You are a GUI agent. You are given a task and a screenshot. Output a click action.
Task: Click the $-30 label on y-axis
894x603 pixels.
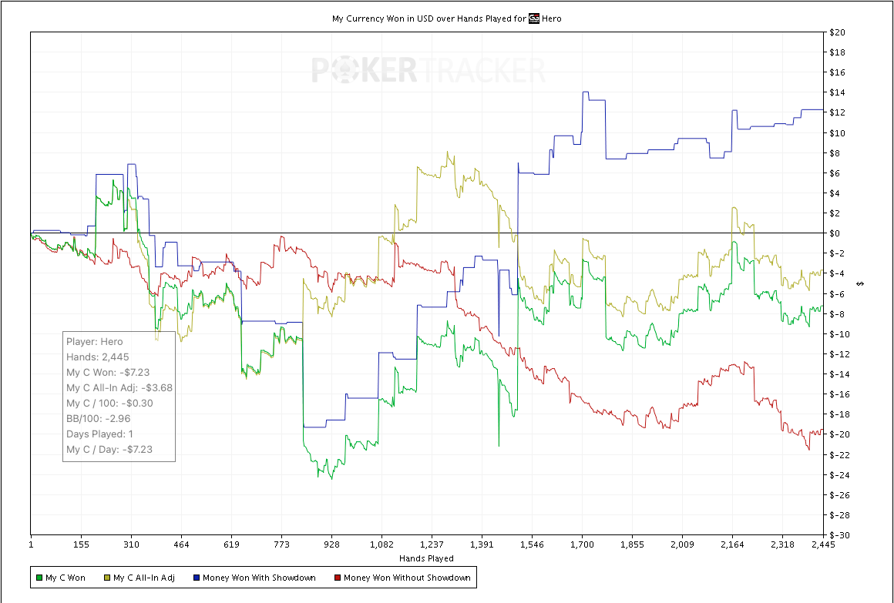pos(839,535)
